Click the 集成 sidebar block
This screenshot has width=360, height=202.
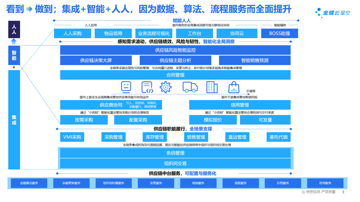coord(14,120)
